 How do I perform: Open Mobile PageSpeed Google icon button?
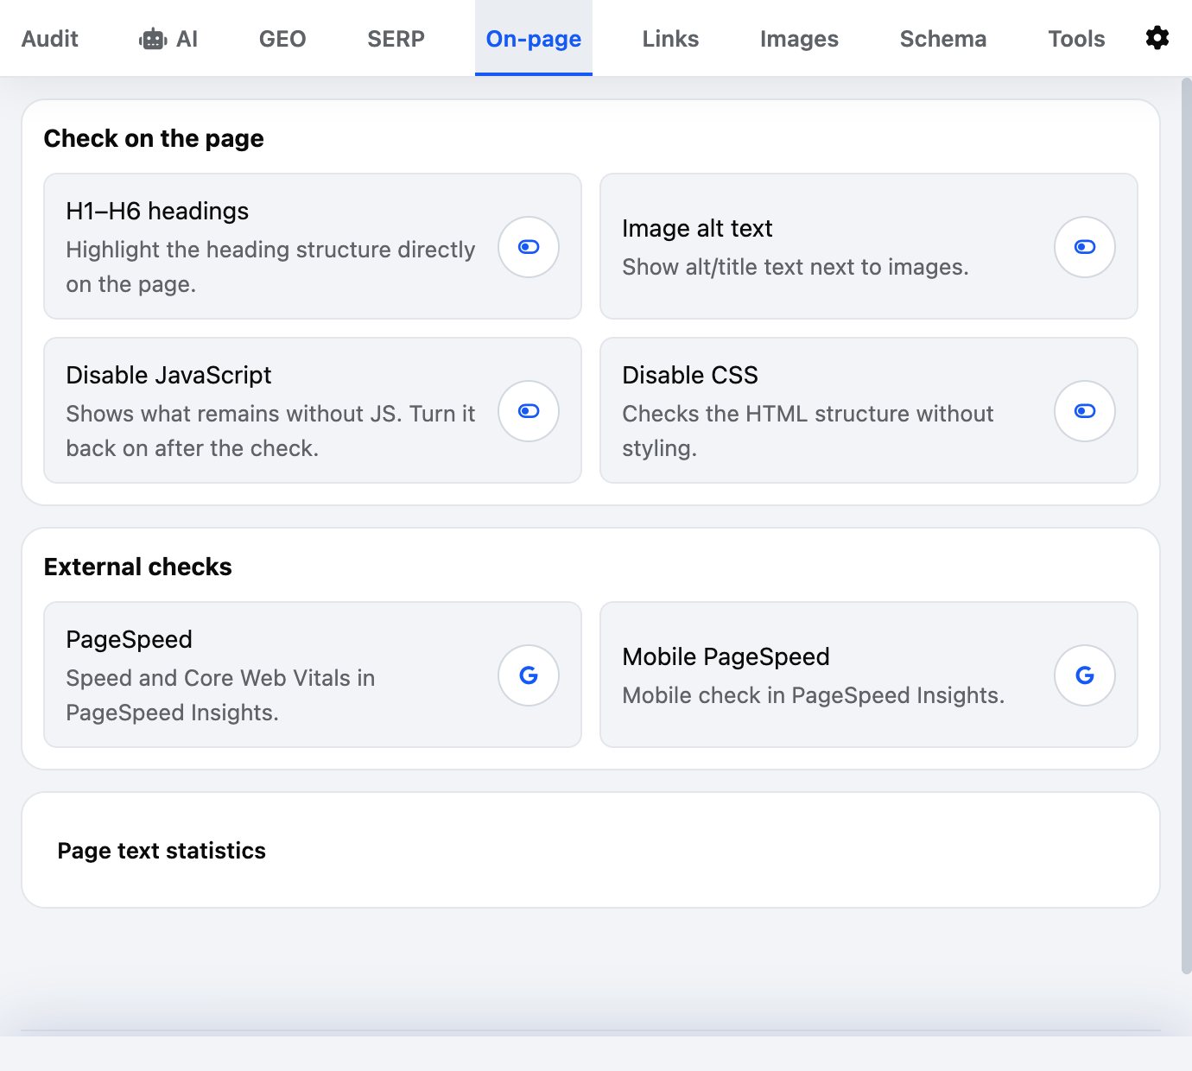(1085, 675)
